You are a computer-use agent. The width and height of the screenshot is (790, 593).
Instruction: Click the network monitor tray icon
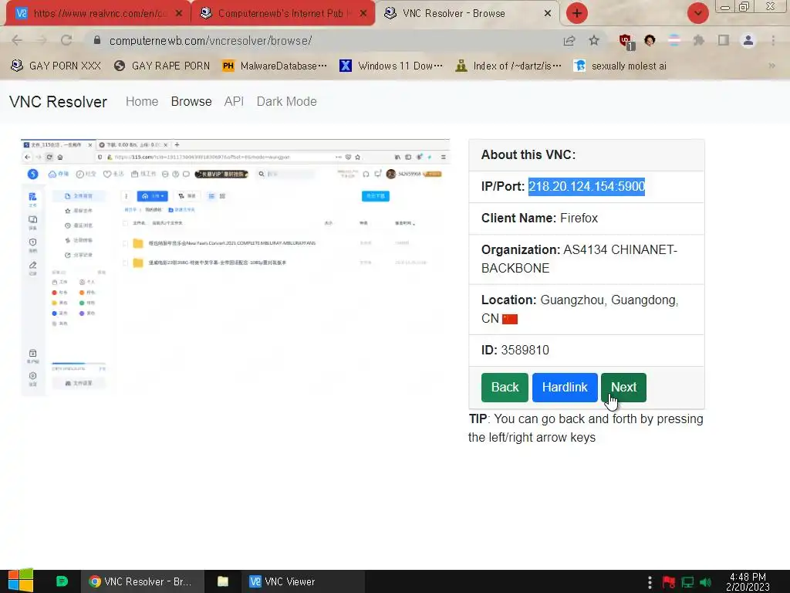tap(687, 582)
